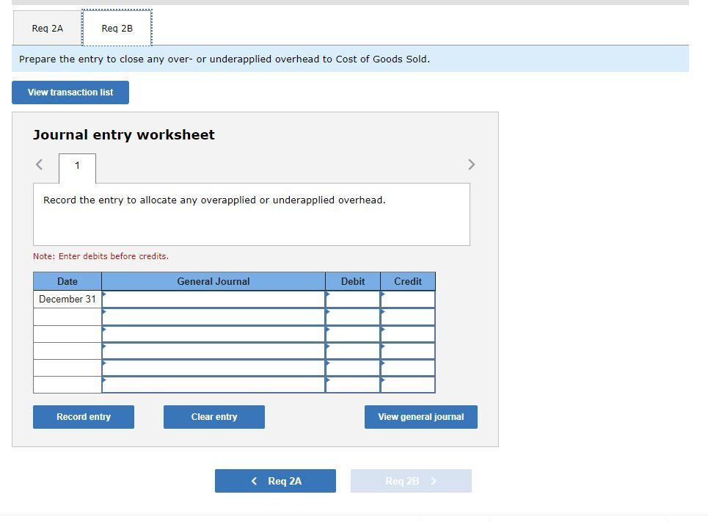
Task: Click the Debit column header
Action: point(353,282)
